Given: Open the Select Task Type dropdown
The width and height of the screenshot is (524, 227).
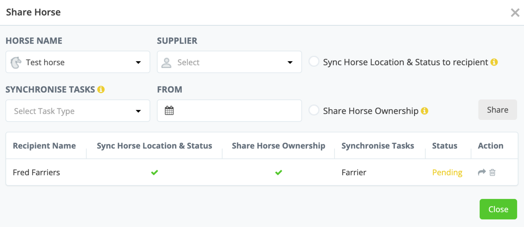Looking at the screenshot, I should coord(78,111).
